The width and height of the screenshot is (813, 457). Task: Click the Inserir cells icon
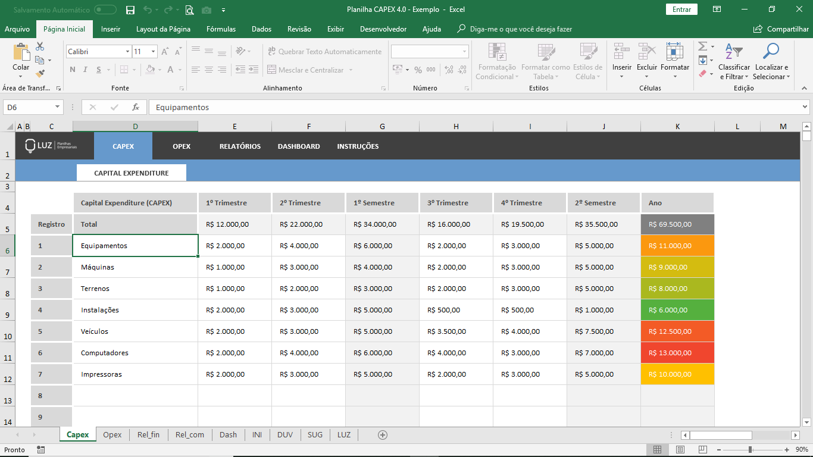[622, 52]
